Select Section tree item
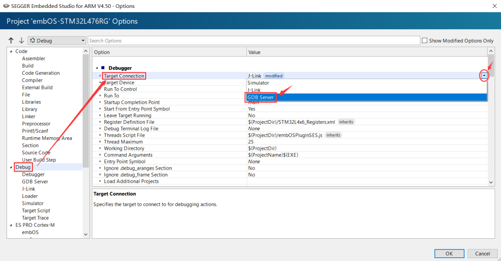 pos(30,146)
